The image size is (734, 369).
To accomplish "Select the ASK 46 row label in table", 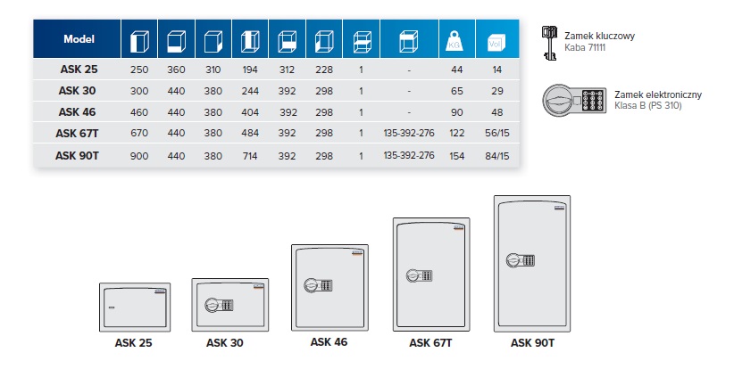I will 79,111.
